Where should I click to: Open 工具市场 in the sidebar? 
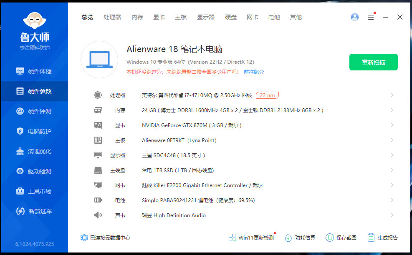[34, 191]
